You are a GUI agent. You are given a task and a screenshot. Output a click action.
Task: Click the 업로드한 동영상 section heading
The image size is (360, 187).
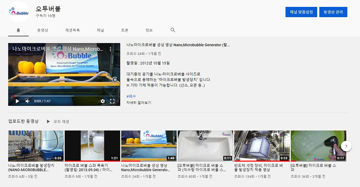tap(24, 121)
